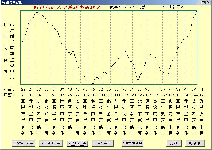
Task: Click 民國 year 132
Action: pyautogui.click(x=164, y=95)
